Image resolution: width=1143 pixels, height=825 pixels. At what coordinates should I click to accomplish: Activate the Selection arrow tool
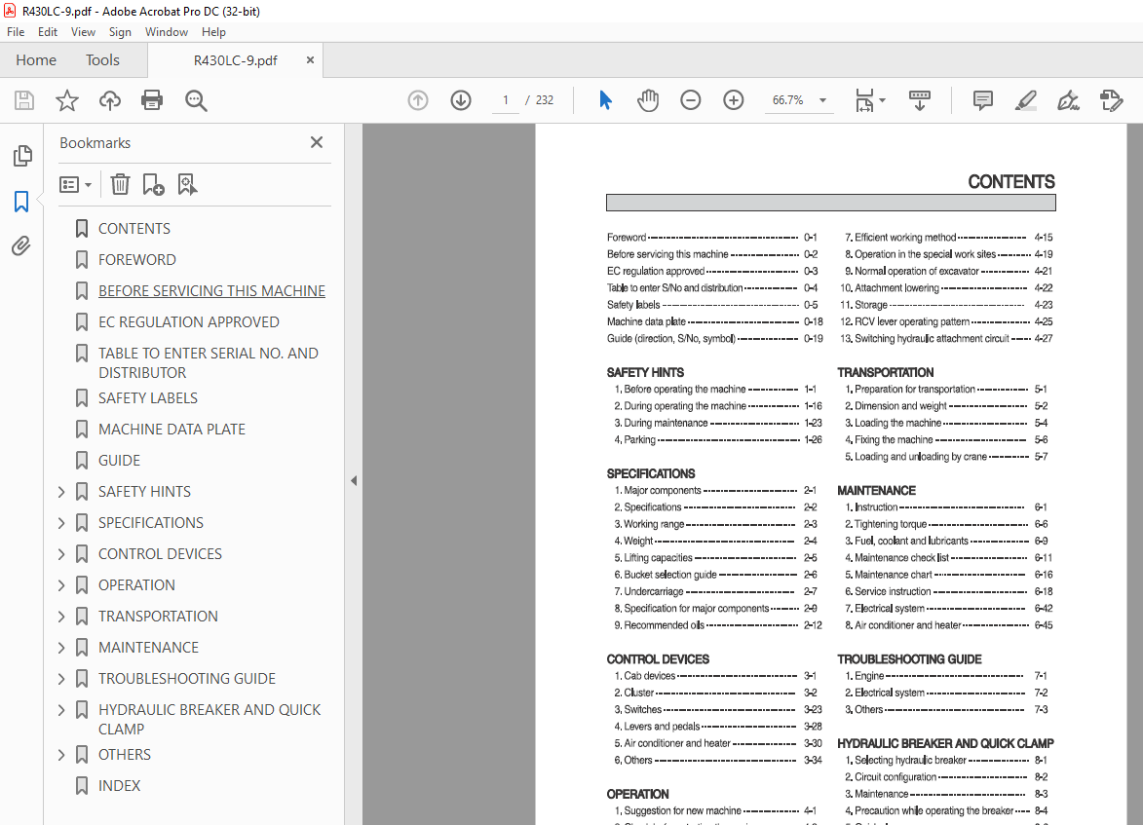pyautogui.click(x=605, y=100)
